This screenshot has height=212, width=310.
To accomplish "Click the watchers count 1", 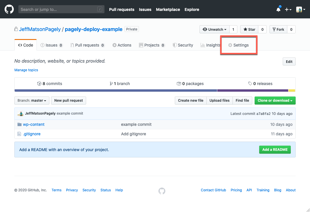I will point(233,29).
